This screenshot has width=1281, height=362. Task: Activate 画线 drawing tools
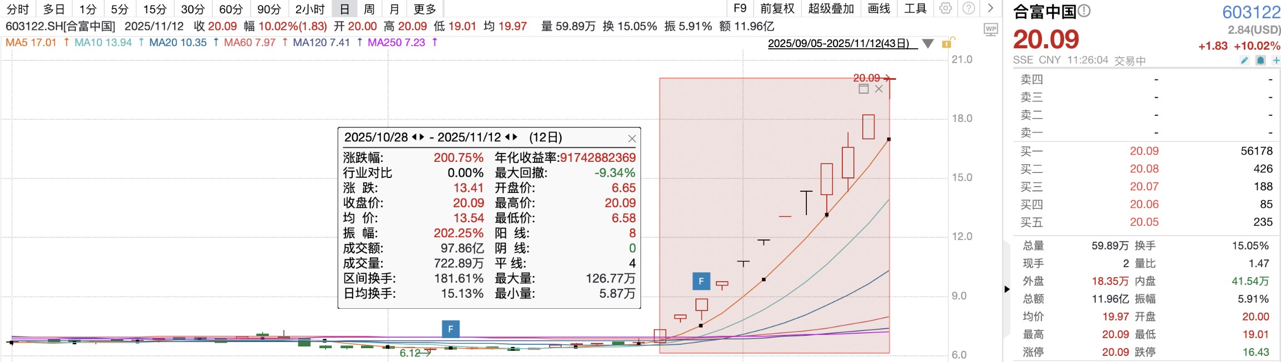(879, 8)
